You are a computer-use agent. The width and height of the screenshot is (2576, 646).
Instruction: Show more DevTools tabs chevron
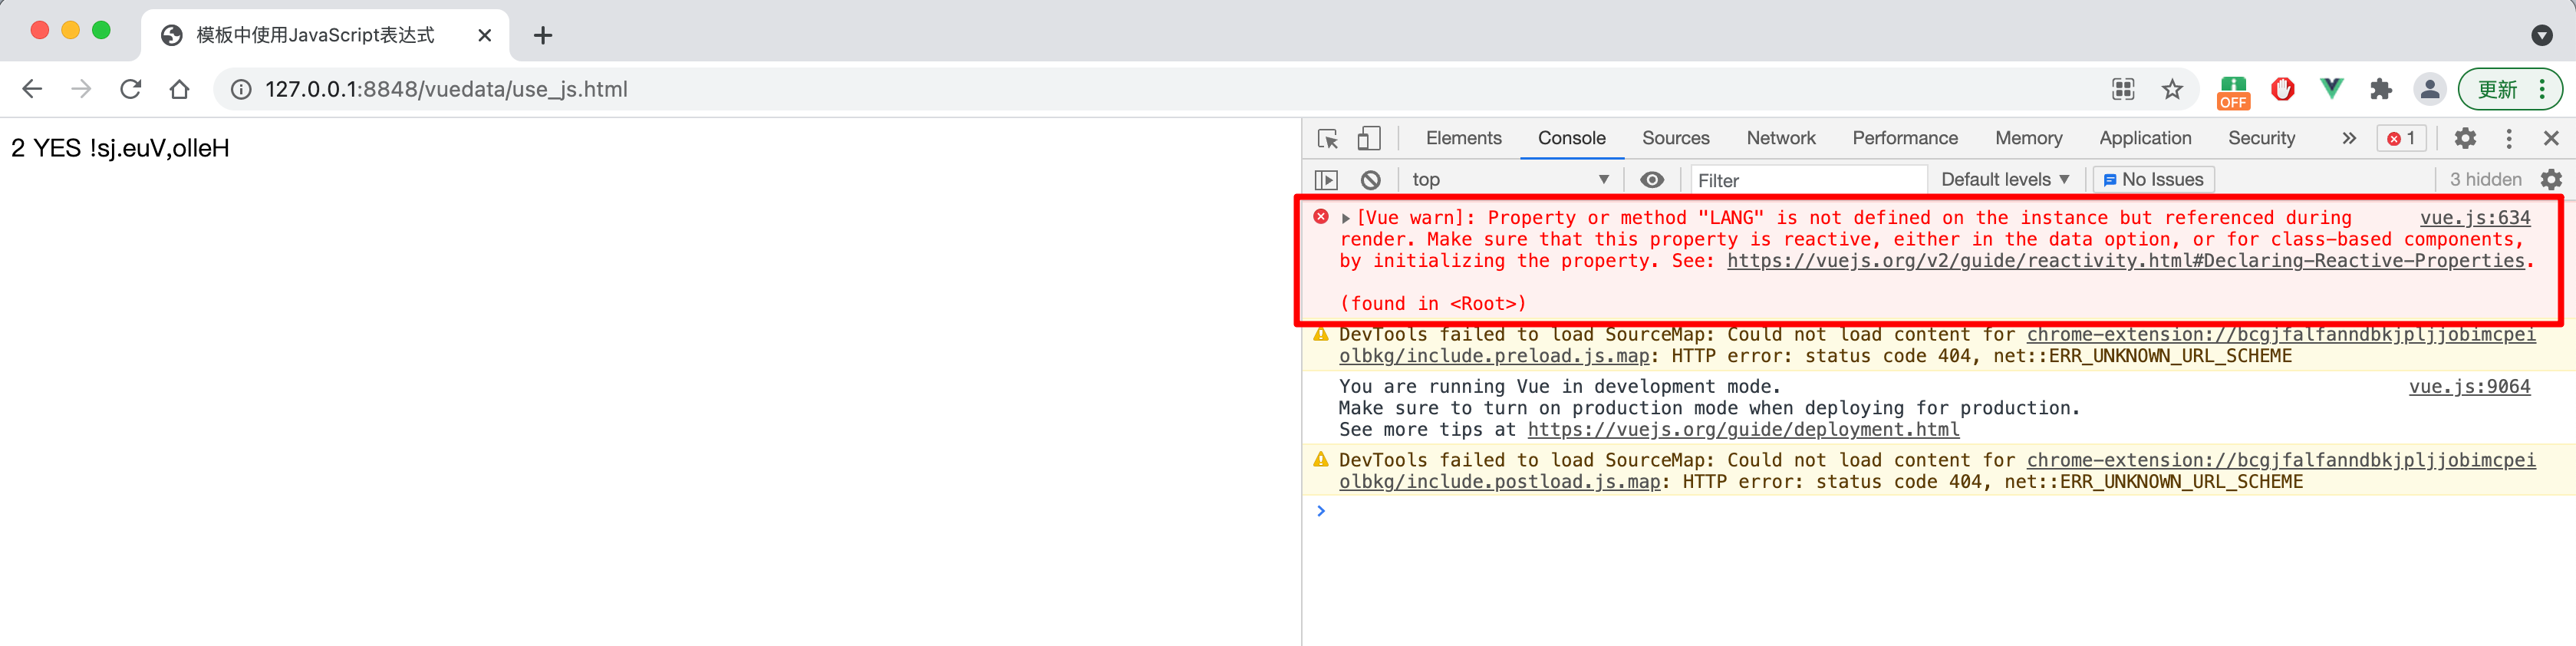coord(2348,138)
